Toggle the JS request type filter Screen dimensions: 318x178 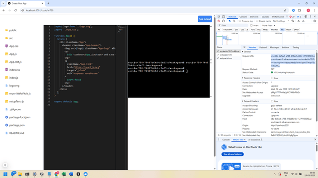click(x=247, y=30)
